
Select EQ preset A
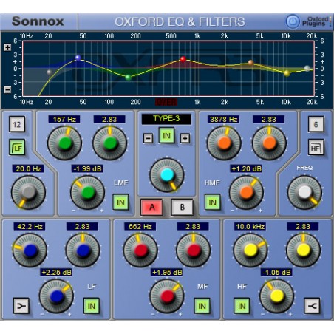pyautogui.click(x=151, y=207)
